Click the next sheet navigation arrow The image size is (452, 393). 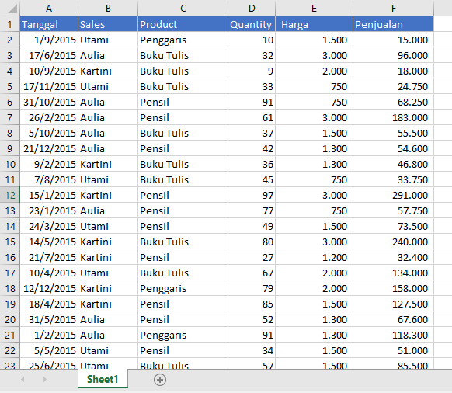tap(44, 380)
